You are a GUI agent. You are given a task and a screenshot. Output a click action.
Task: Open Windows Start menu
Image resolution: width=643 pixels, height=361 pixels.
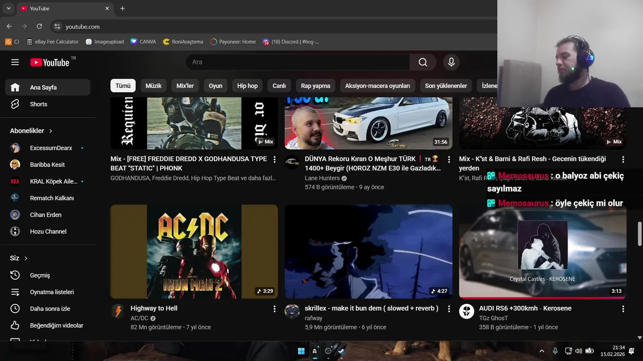[x=301, y=351]
